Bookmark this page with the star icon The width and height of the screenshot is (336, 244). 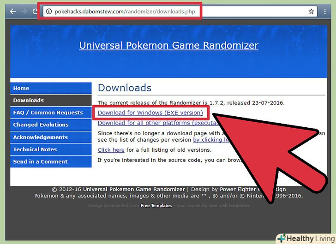(x=311, y=12)
